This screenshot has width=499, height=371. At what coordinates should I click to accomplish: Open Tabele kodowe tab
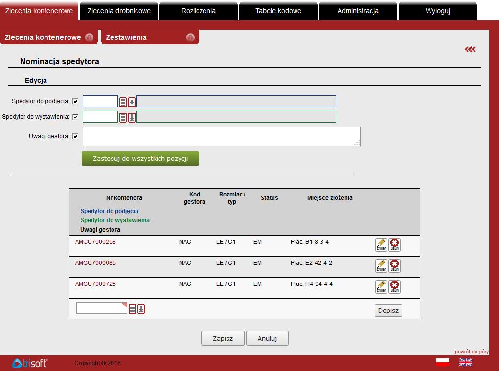[x=278, y=11]
